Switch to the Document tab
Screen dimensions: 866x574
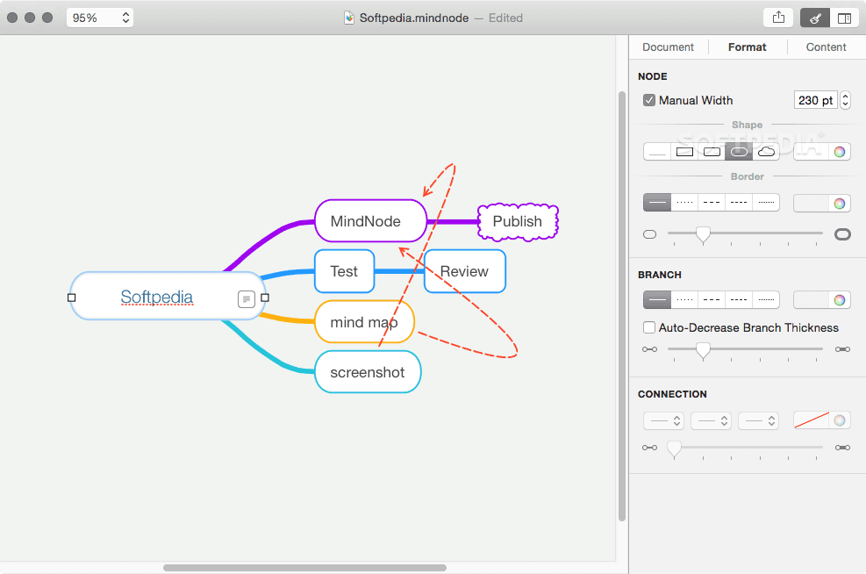coord(668,47)
